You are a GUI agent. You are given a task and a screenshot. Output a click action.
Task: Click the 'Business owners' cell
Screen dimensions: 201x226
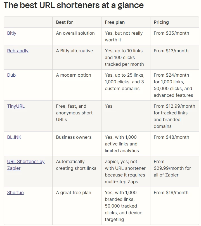(x=74, y=137)
